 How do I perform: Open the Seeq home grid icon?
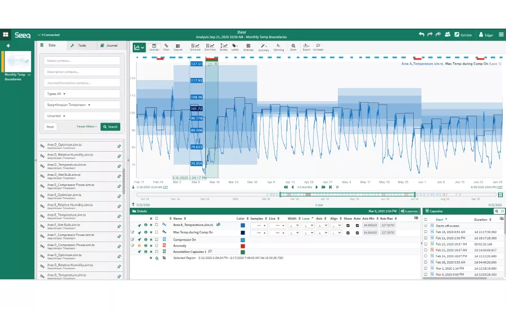click(6, 34)
